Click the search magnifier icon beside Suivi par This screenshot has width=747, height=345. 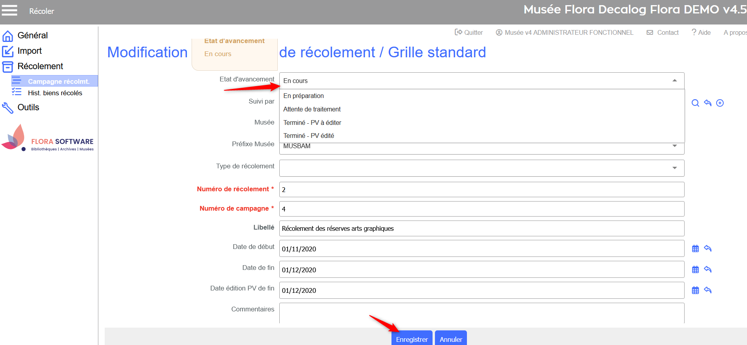click(x=695, y=103)
